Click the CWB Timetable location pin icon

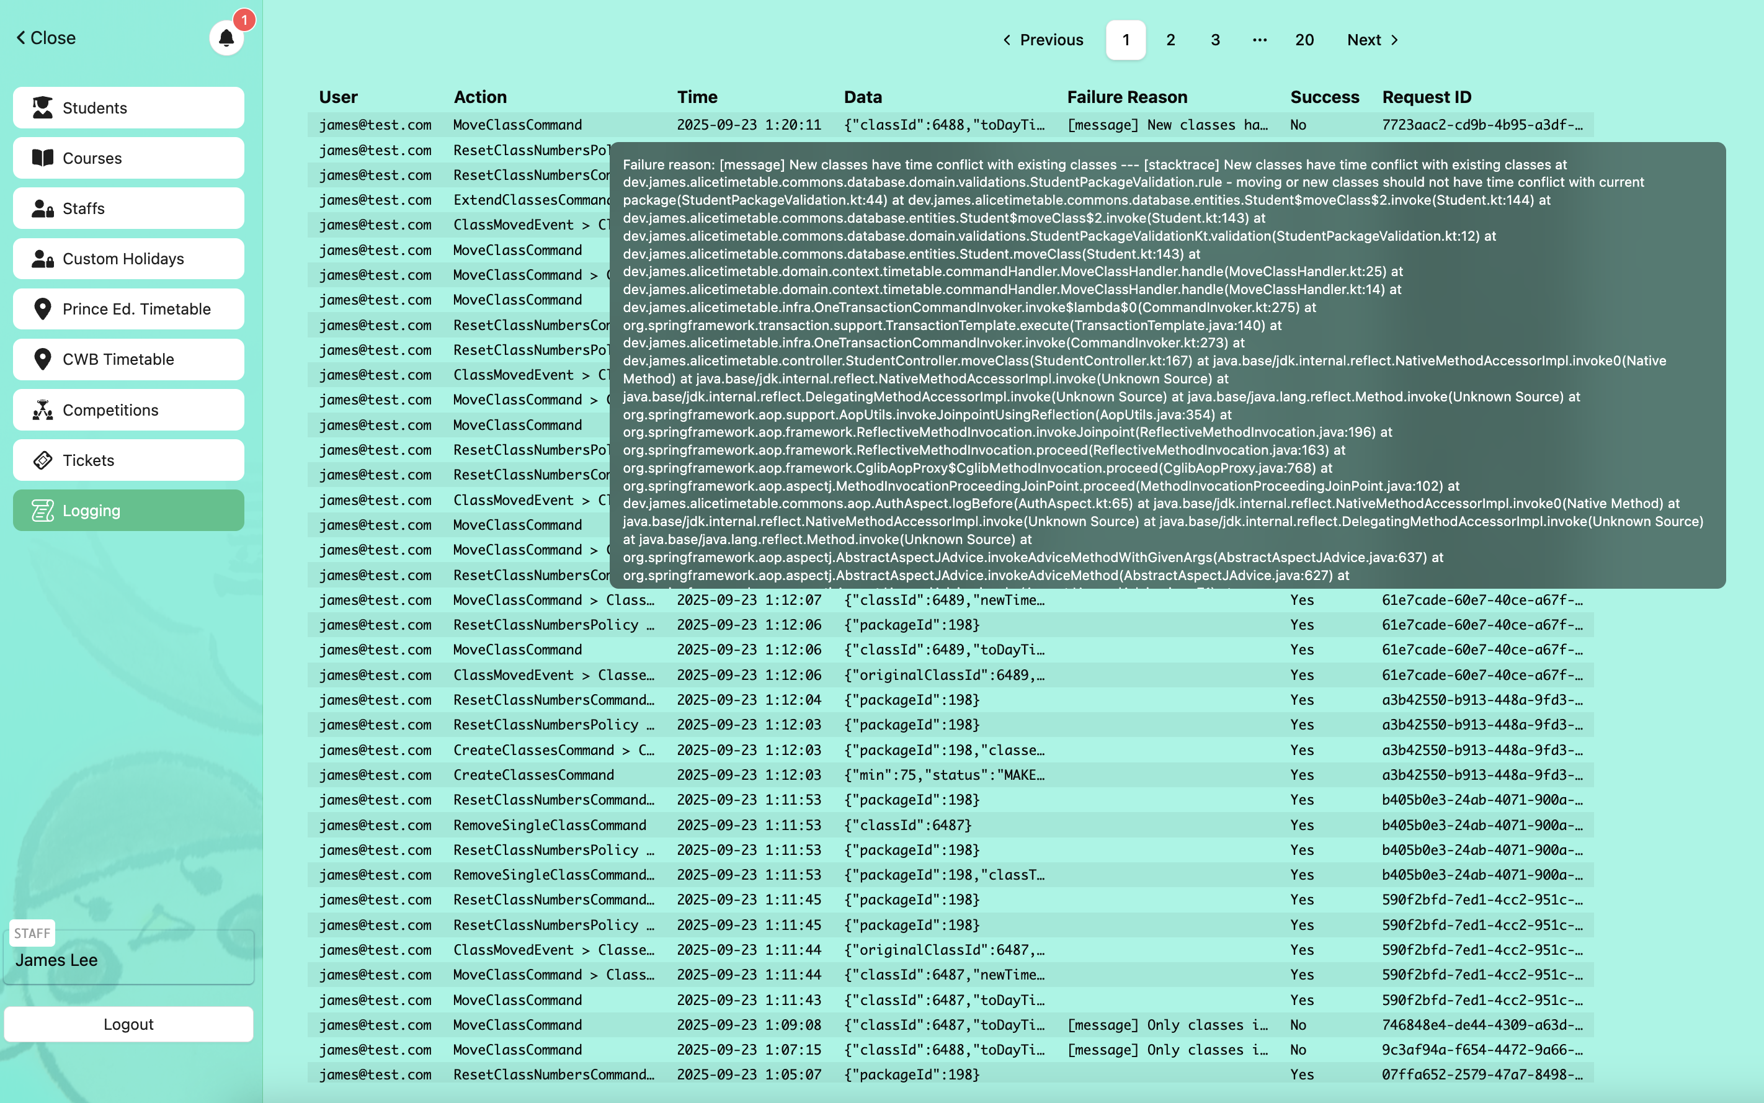coord(42,360)
